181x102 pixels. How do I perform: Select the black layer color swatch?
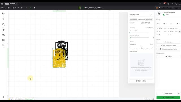(x=12, y=99)
